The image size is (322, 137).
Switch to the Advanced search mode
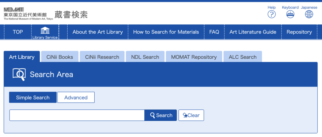[x=76, y=97]
